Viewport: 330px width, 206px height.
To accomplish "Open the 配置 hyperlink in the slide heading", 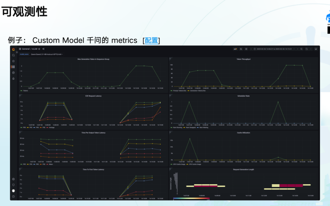I will tap(151, 40).
